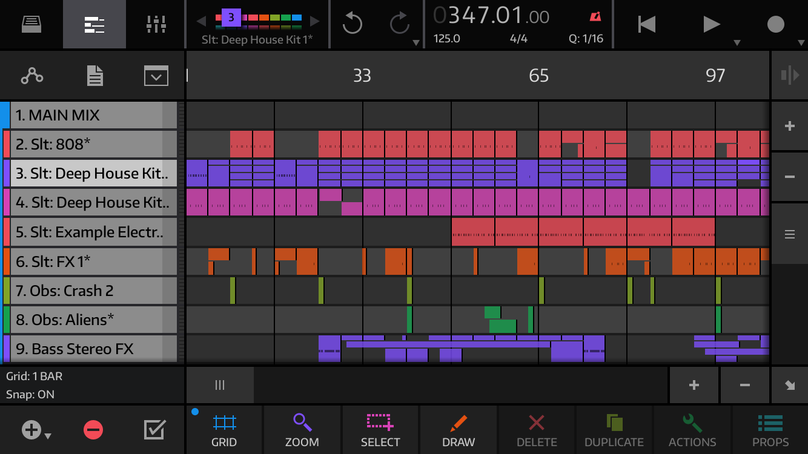Open the add track dropdown

coord(35,430)
